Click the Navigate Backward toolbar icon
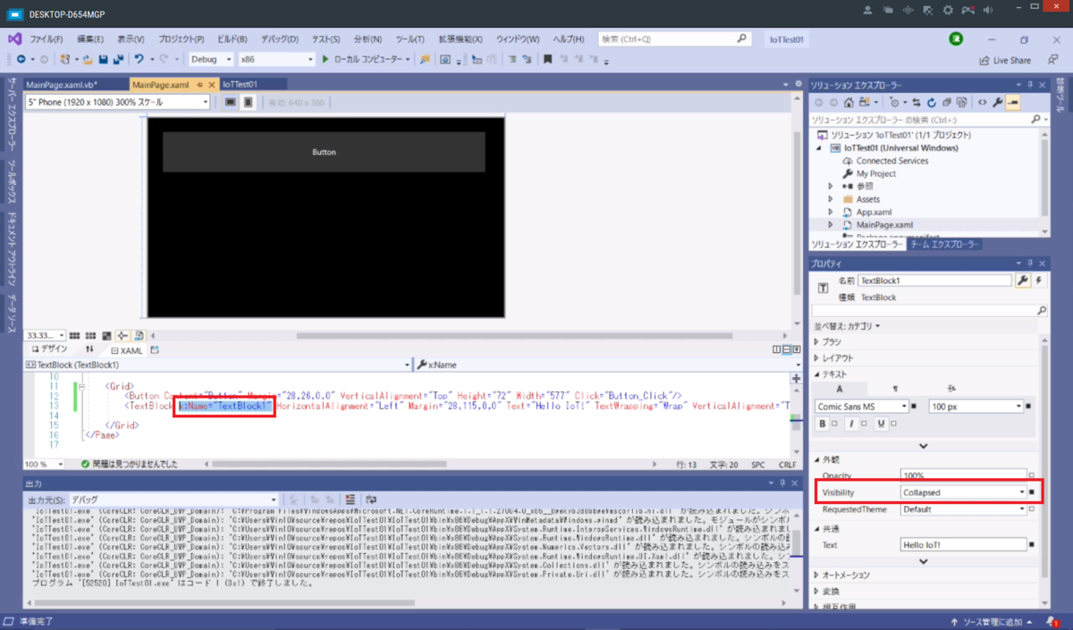 [x=21, y=59]
